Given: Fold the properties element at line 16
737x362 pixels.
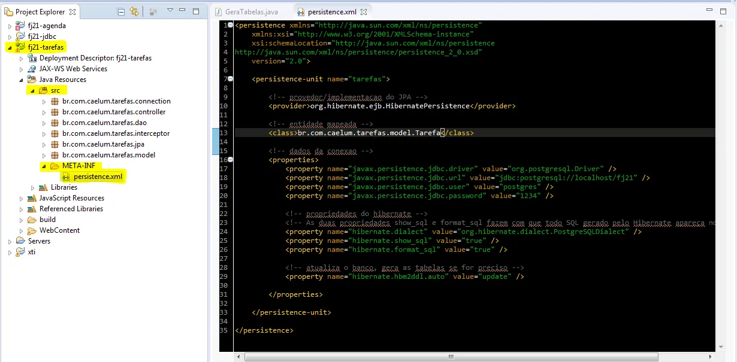Looking at the screenshot, I should click(x=231, y=160).
